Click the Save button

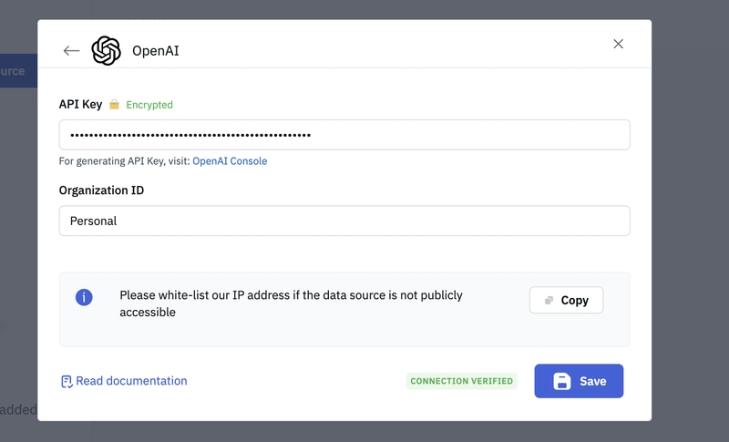click(x=579, y=381)
